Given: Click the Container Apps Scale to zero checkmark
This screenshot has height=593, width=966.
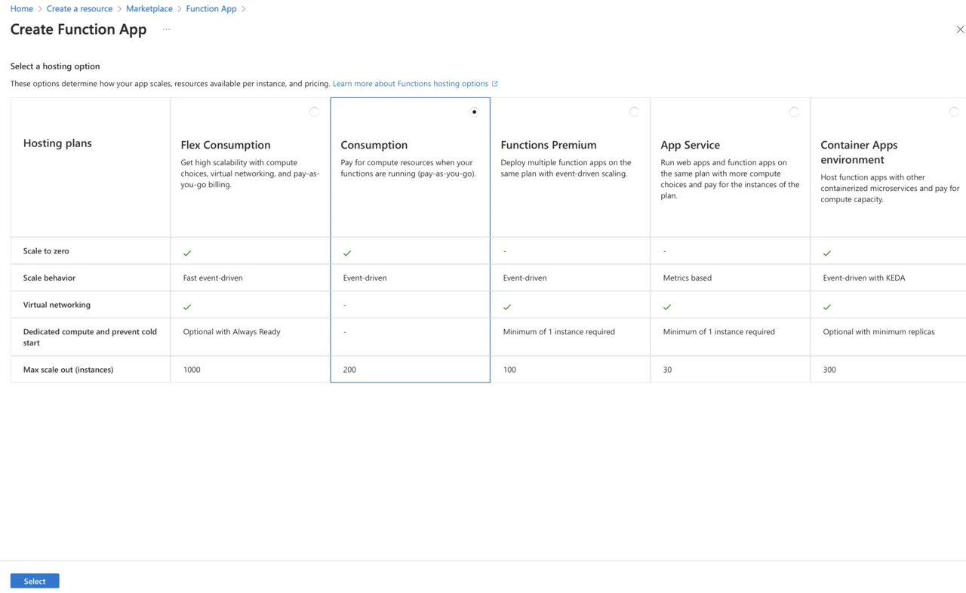Looking at the screenshot, I should [x=827, y=253].
